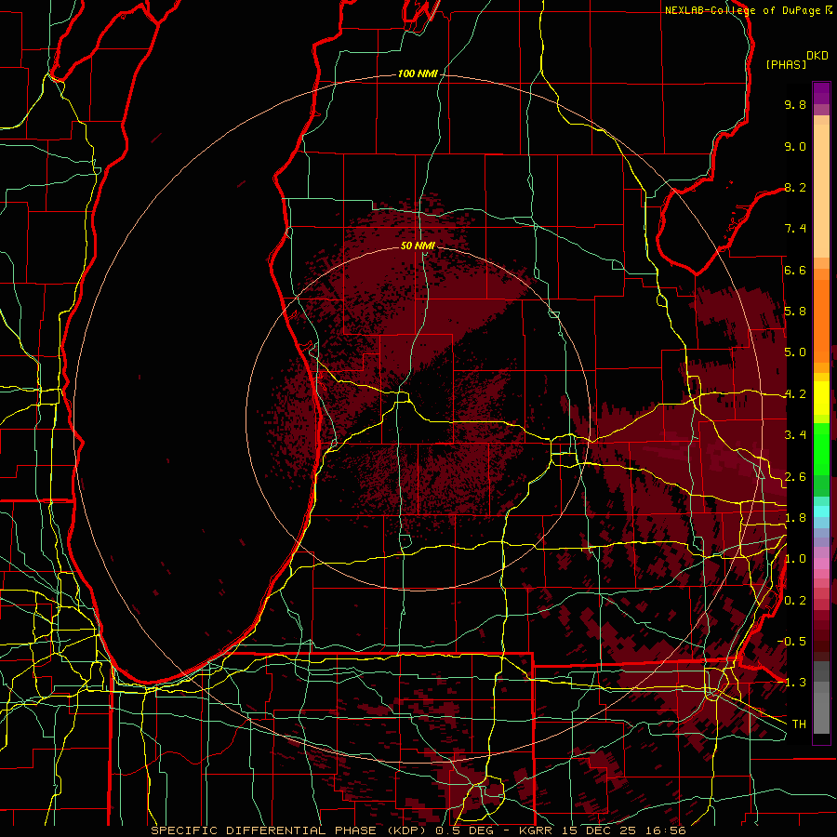This screenshot has width=837, height=837.
Task: Select the 1.0 scale label
Action: tap(795, 559)
